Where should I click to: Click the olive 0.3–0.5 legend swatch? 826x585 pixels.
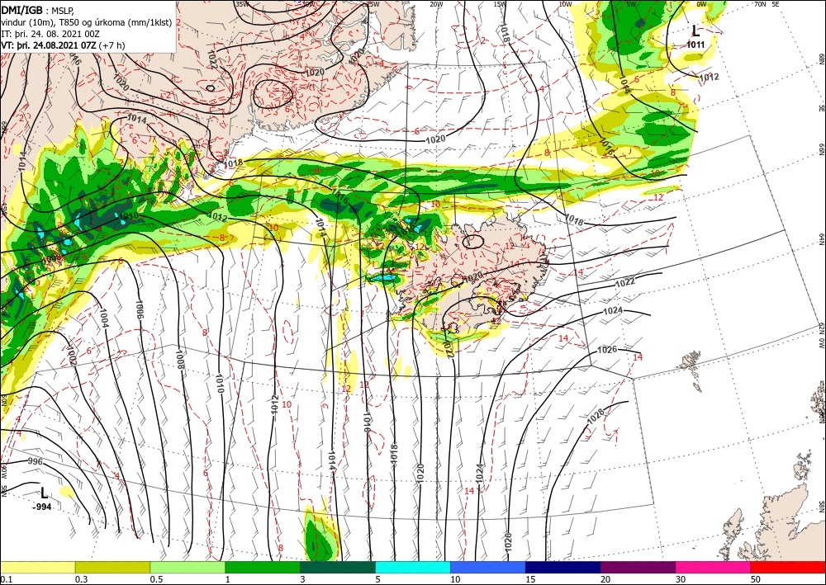pos(112,568)
